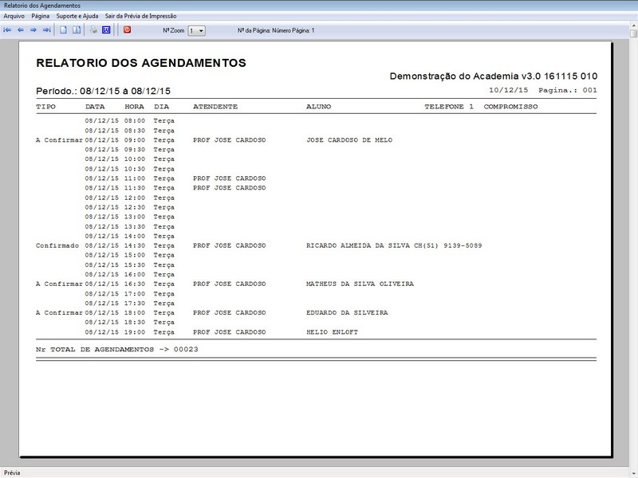Click PROF JOSE CARDOSO at 11:30 row
638x478 pixels.
click(x=230, y=188)
